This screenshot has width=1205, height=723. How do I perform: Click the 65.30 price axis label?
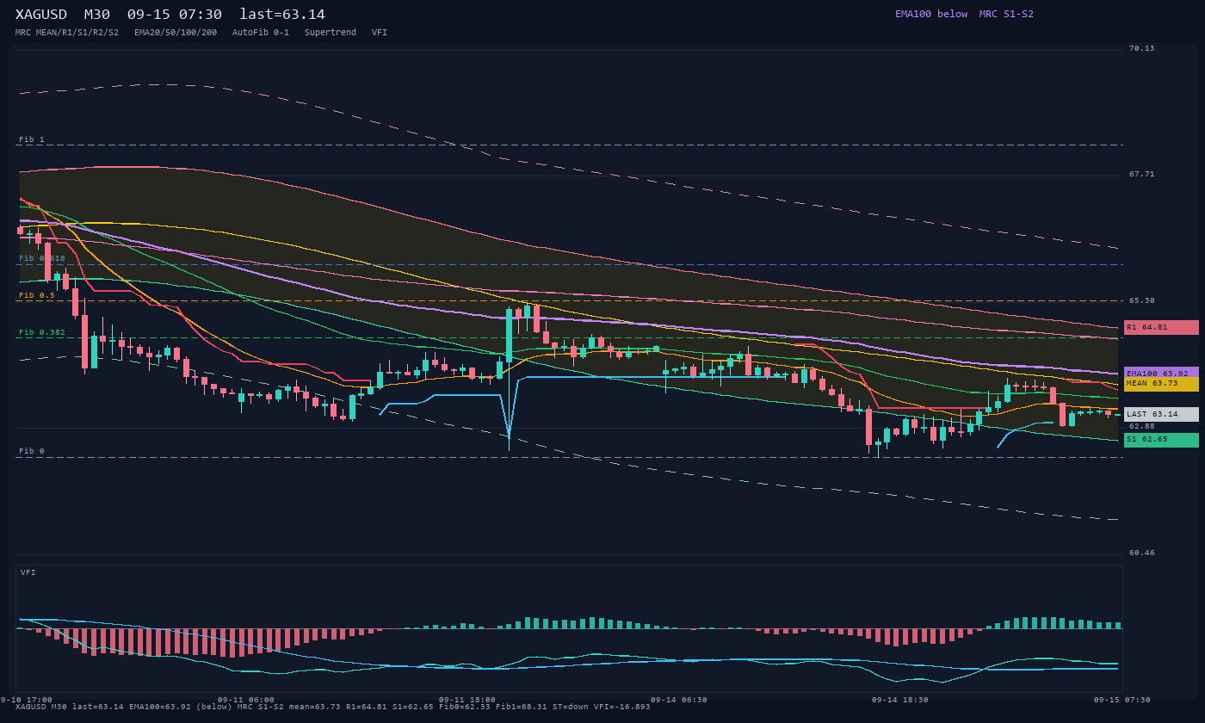1142,300
